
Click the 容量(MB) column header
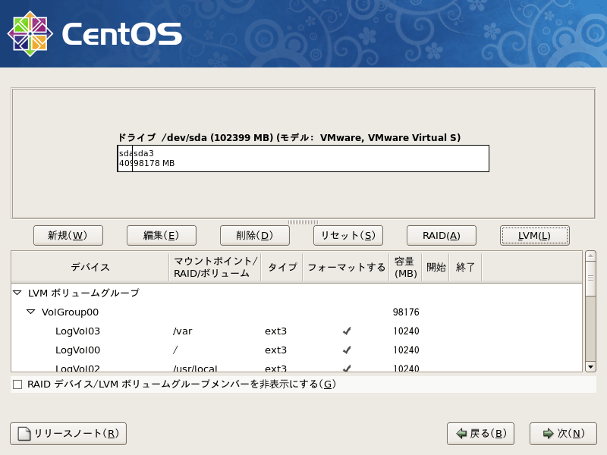tap(404, 267)
